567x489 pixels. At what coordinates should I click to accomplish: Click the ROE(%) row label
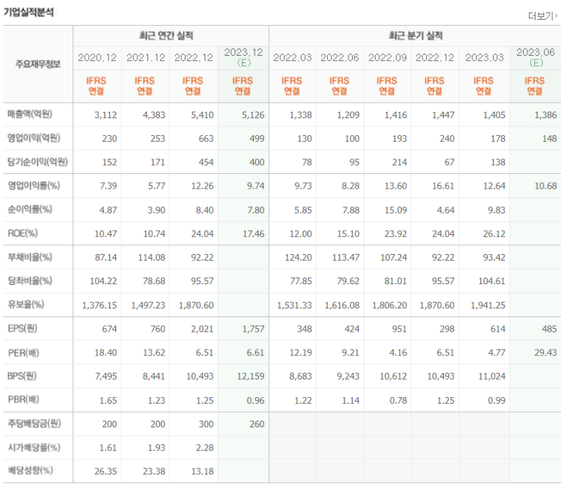tap(23, 233)
